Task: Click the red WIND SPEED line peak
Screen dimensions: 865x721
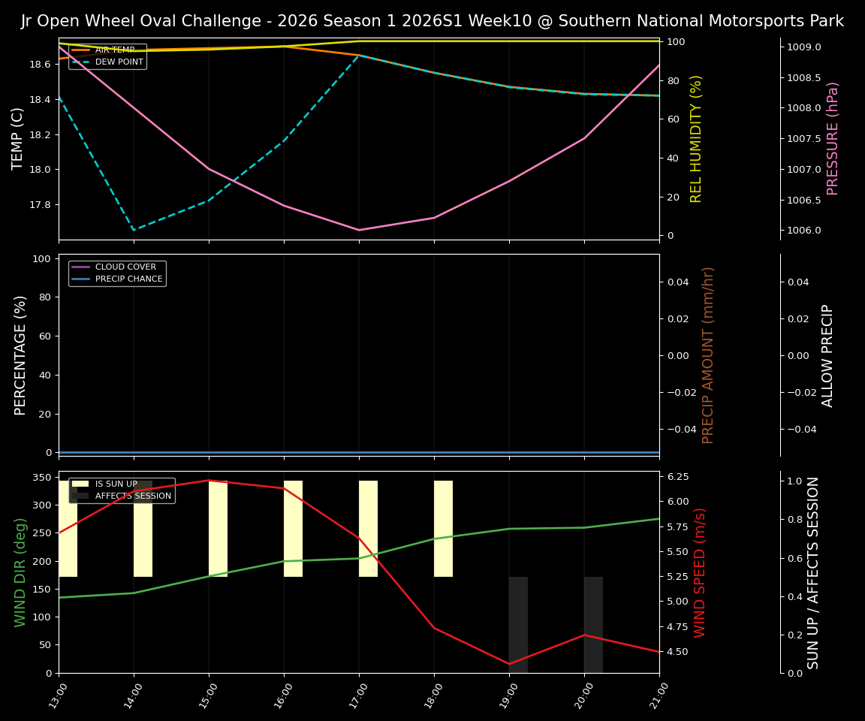Action: [209, 479]
